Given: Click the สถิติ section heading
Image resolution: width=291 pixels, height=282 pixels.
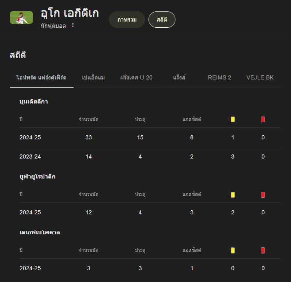Looking at the screenshot, I should (x=18, y=55).
